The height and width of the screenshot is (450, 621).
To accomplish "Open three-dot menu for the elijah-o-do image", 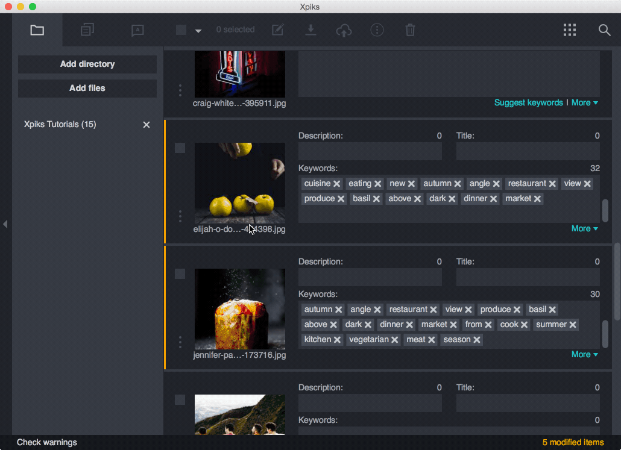I will [x=180, y=216].
